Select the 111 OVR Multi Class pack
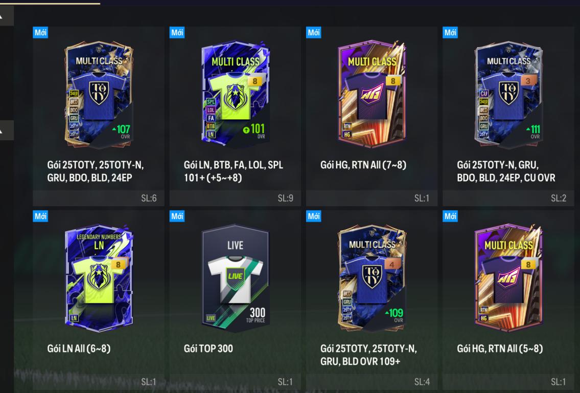The height and width of the screenshot is (393, 580). click(508, 94)
